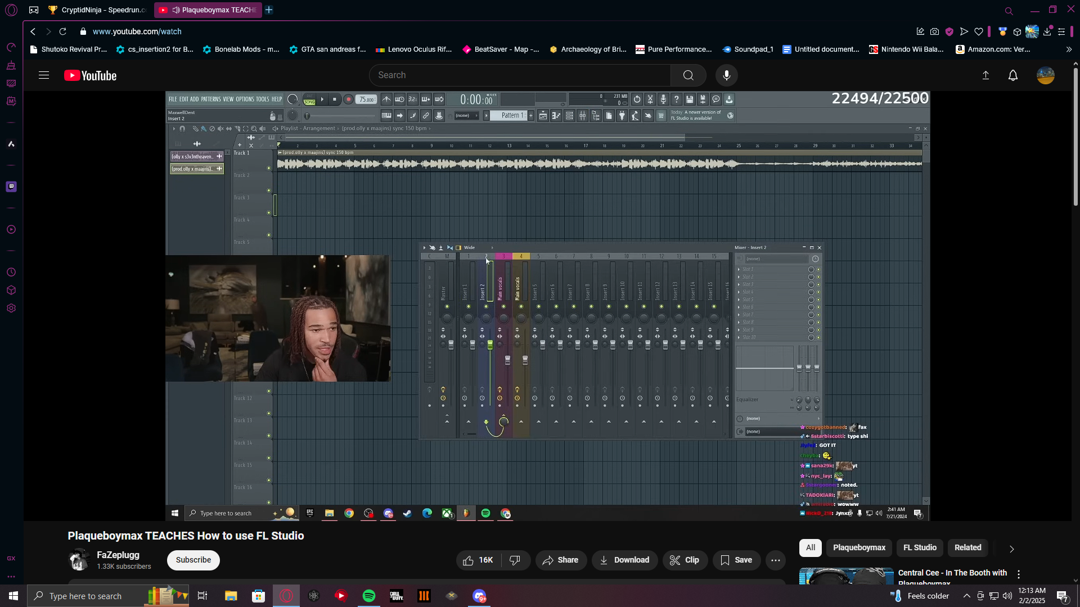Like the video with 16K likes
Screen dimensions: 1080x607
pos(478,560)
